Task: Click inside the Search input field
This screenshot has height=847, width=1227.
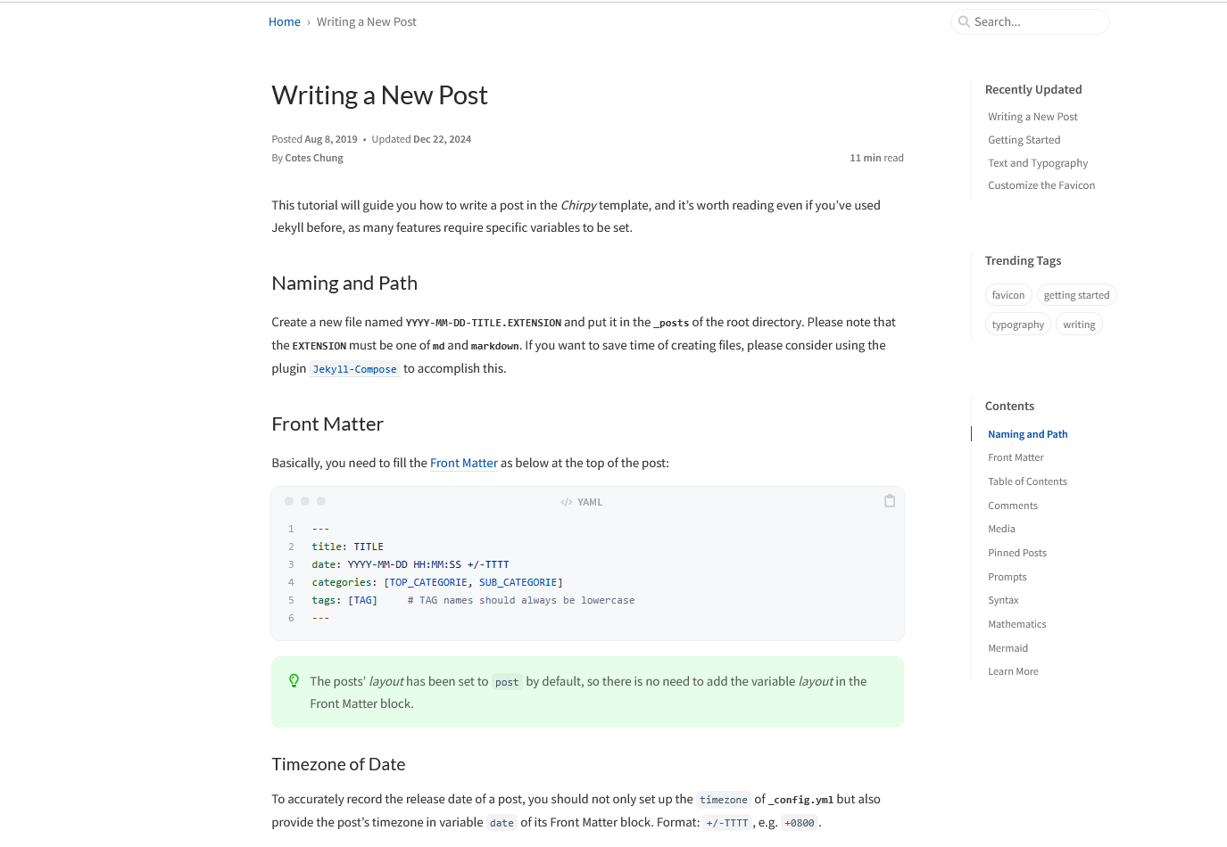Action: point(1035,21)
